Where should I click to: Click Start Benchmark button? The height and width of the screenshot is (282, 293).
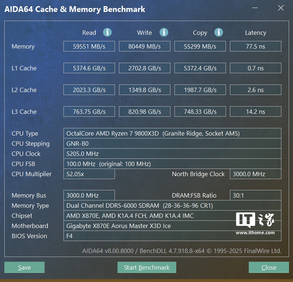point(147,267)
